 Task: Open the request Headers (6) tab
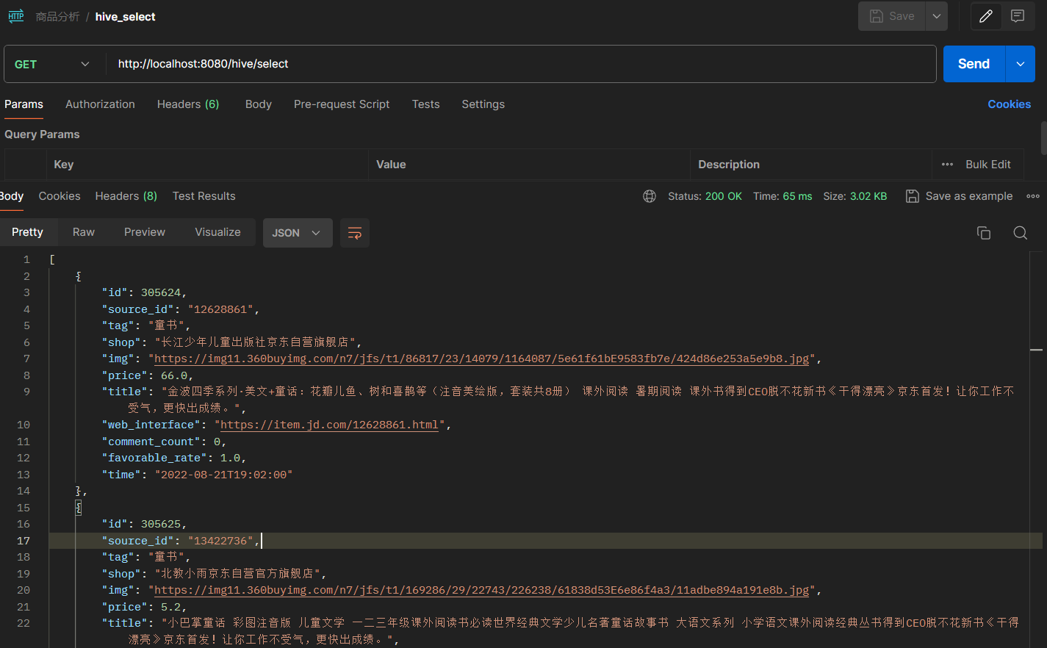point(188,104)
